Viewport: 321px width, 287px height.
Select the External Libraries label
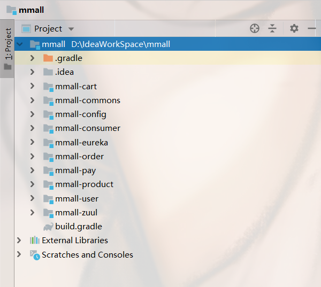coord(75,241)
